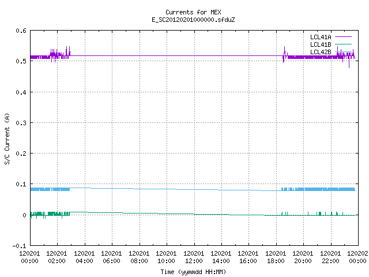The height and width of the screenshot is (277, 369).
Task: Click the 20:00 time tick label
Action: point(303,261)
